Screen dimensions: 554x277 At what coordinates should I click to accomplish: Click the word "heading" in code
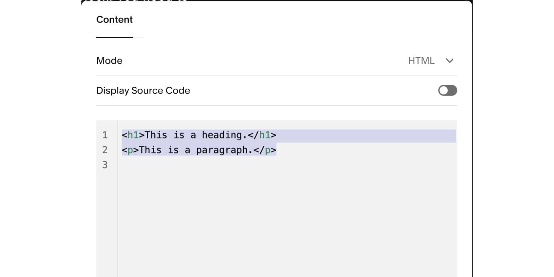coord(222,135)
